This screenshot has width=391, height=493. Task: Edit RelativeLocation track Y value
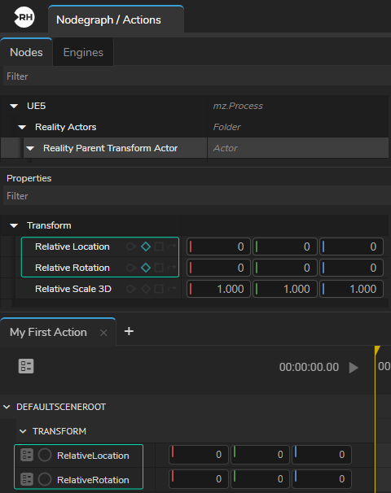(x=260, y=455)
